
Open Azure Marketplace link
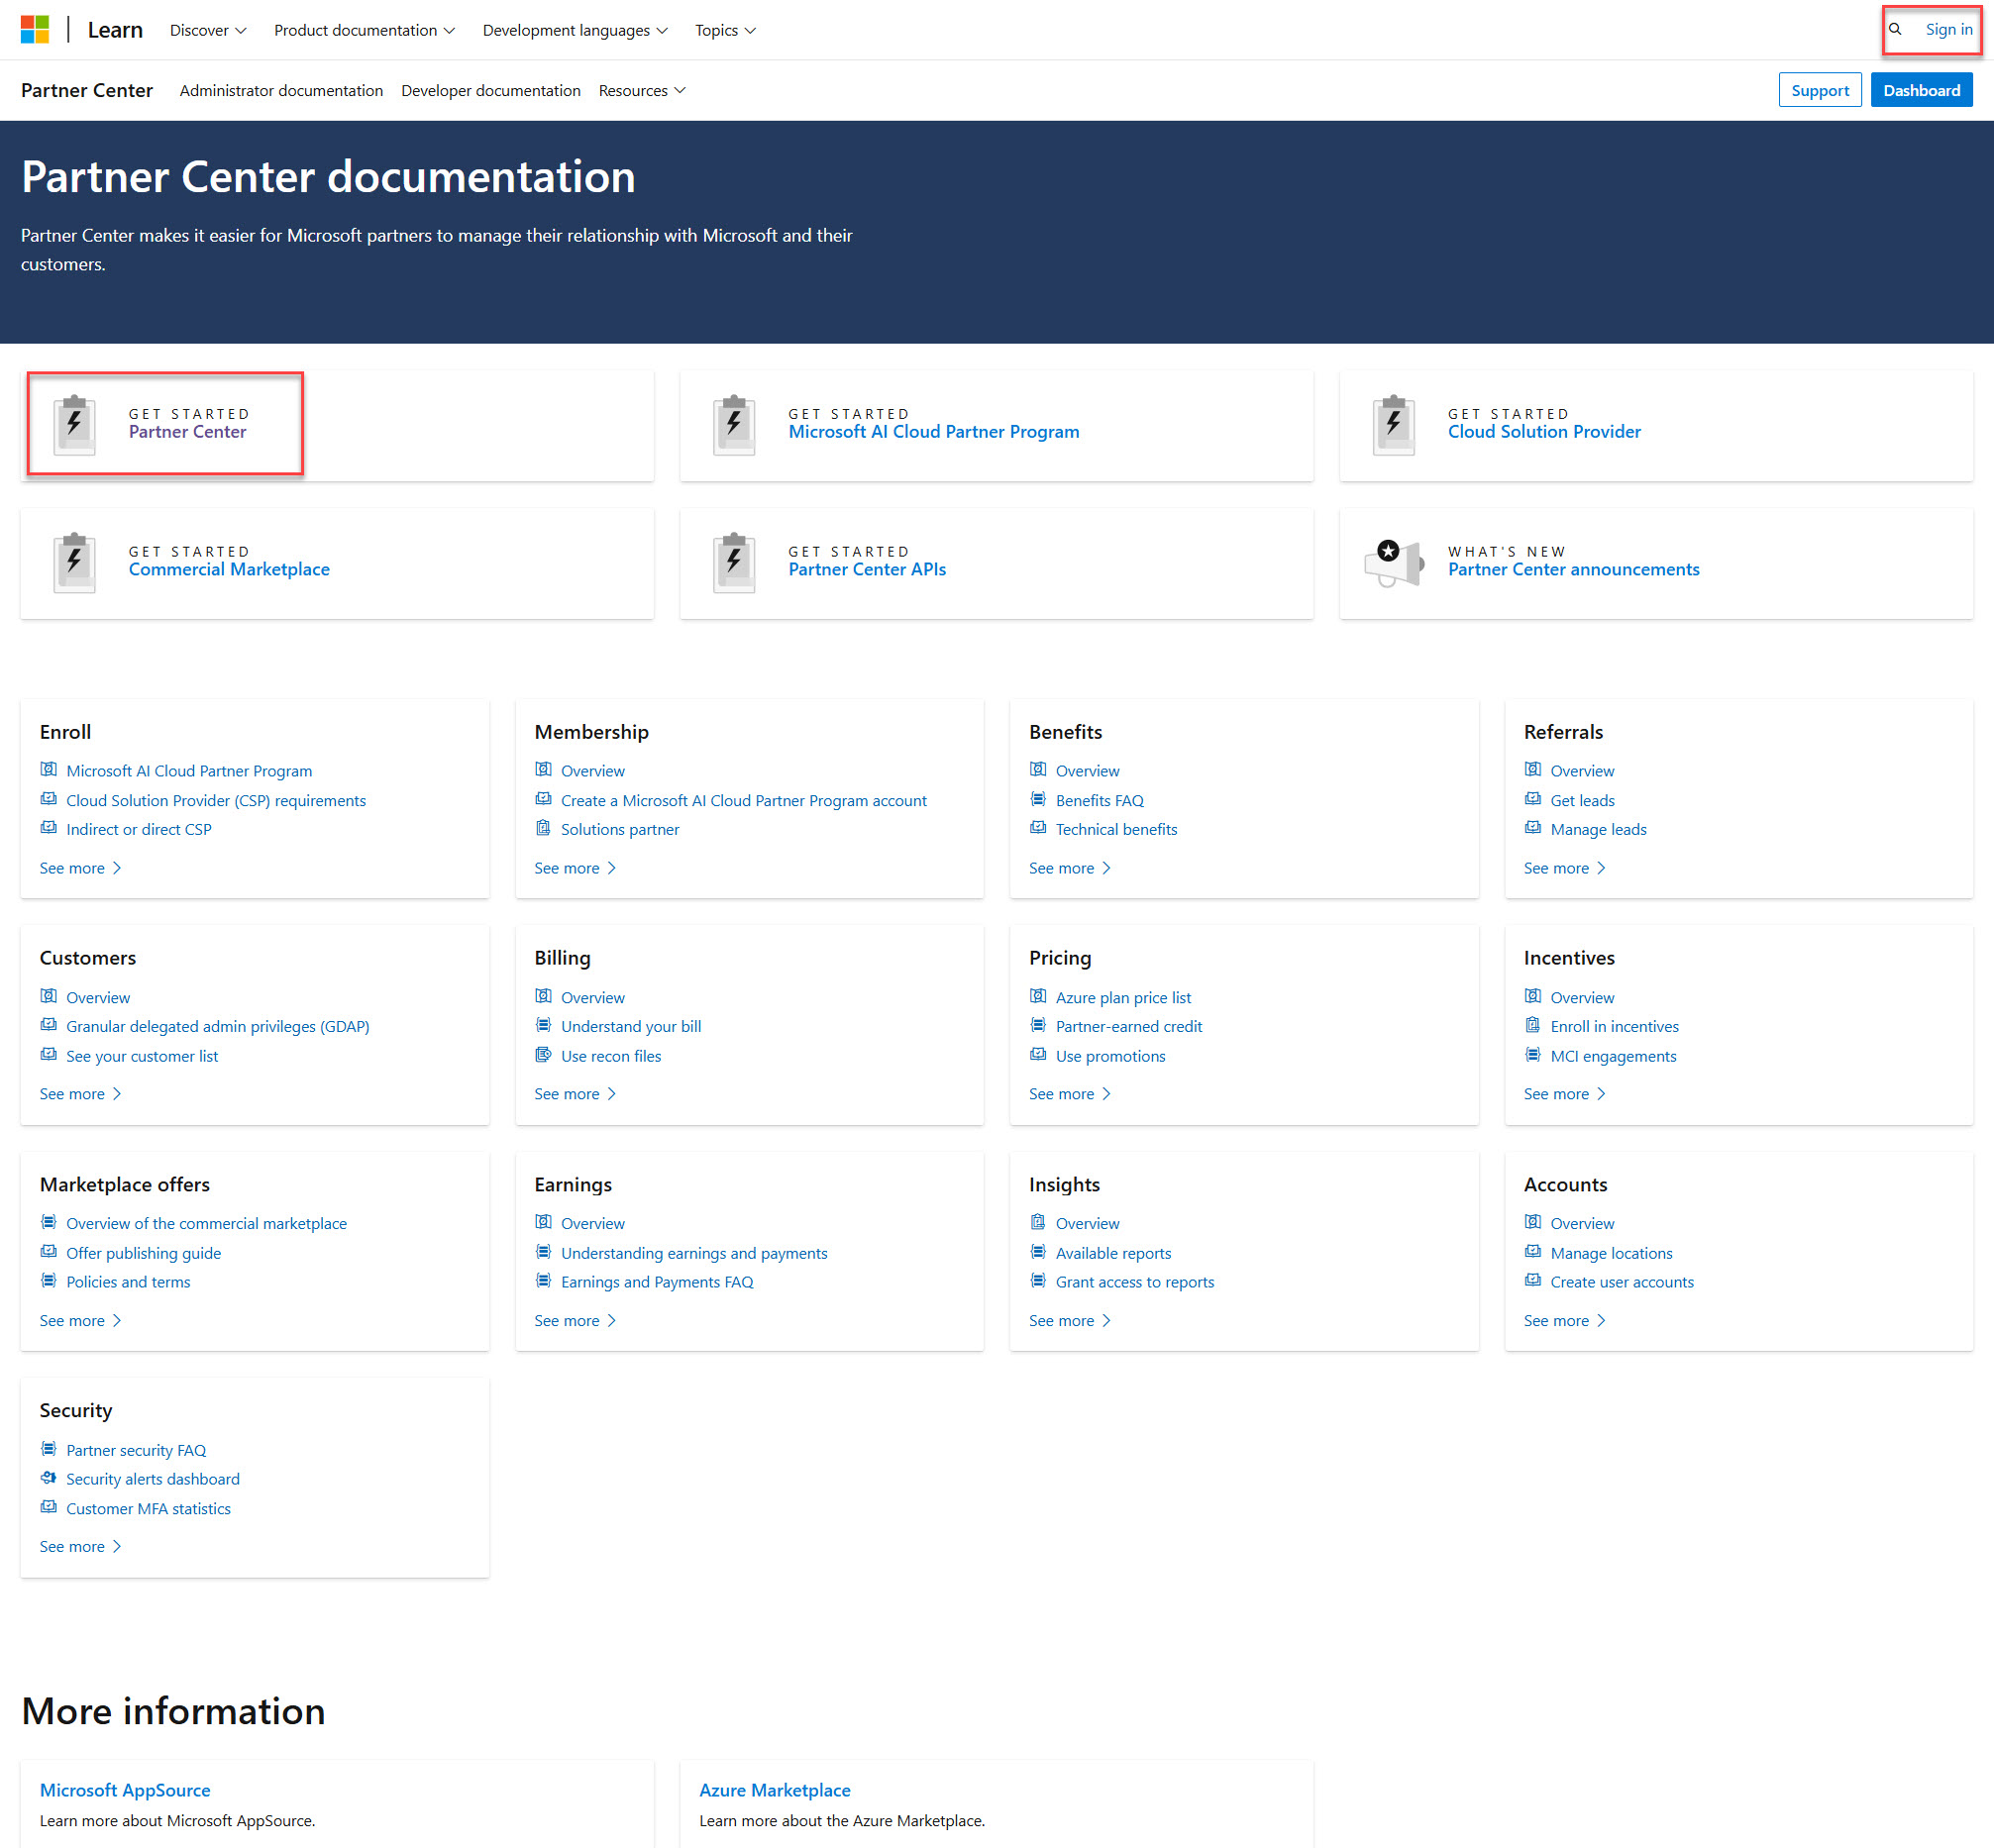[775, 1790]
